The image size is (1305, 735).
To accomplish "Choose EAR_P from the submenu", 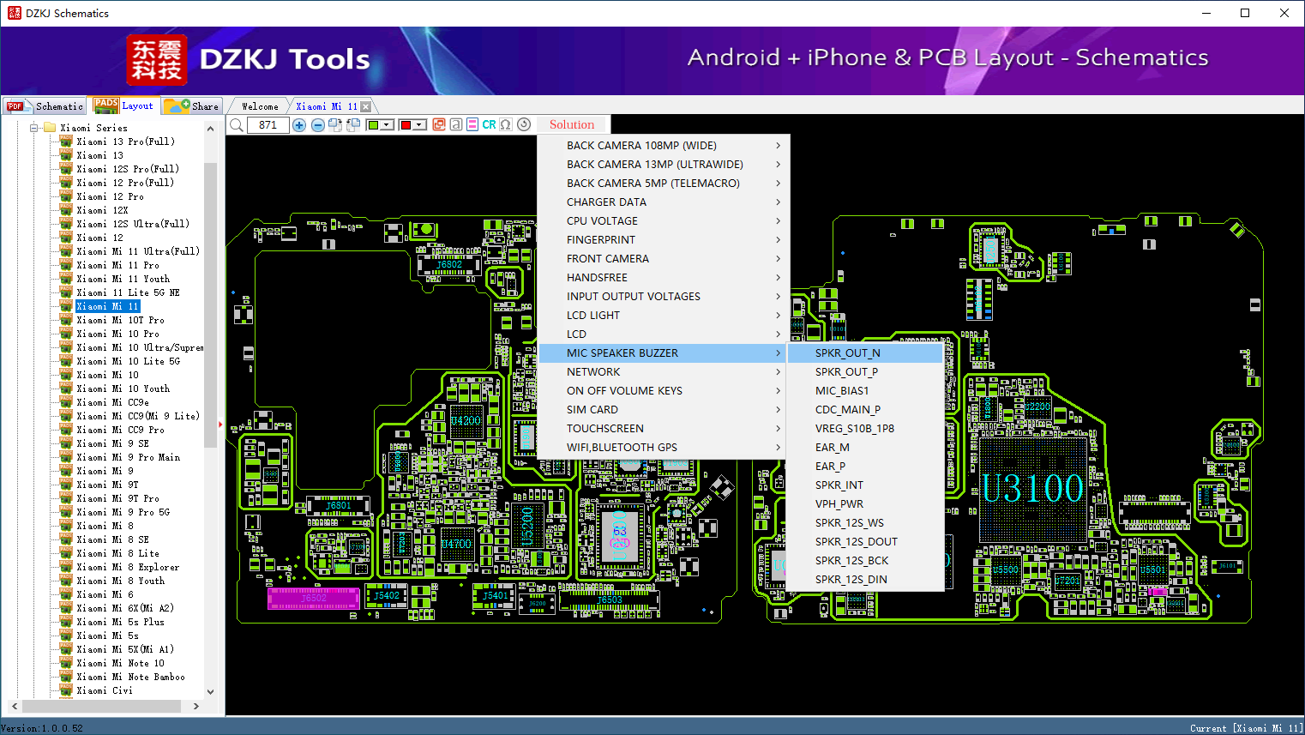I will point(865,467).
